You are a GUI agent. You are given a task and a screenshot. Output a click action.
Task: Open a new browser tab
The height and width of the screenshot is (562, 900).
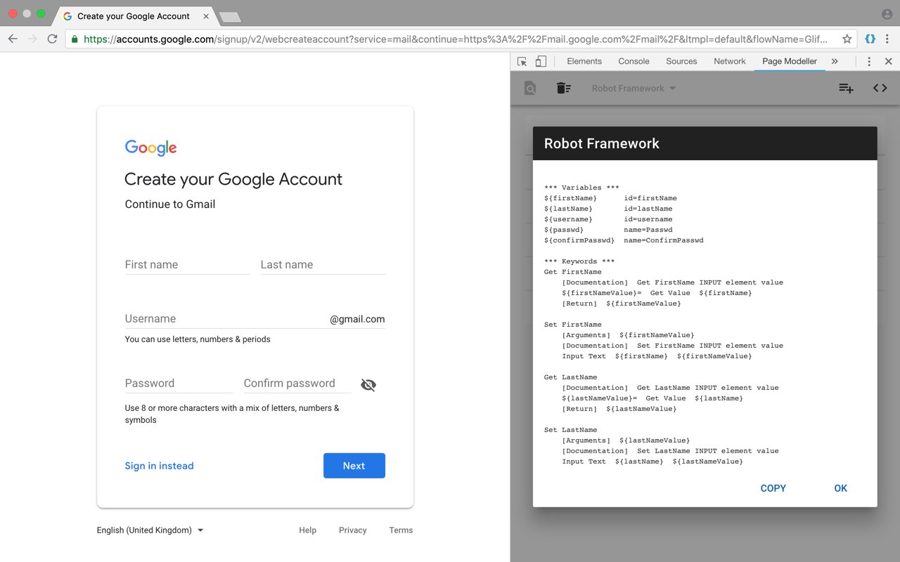click(230, 17)
